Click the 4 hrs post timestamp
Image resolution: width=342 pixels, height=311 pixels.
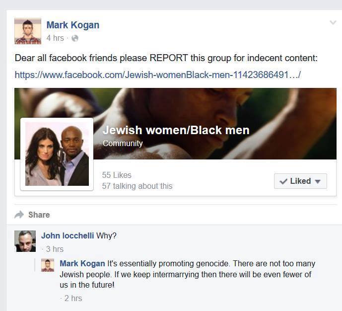coord(55,38)
